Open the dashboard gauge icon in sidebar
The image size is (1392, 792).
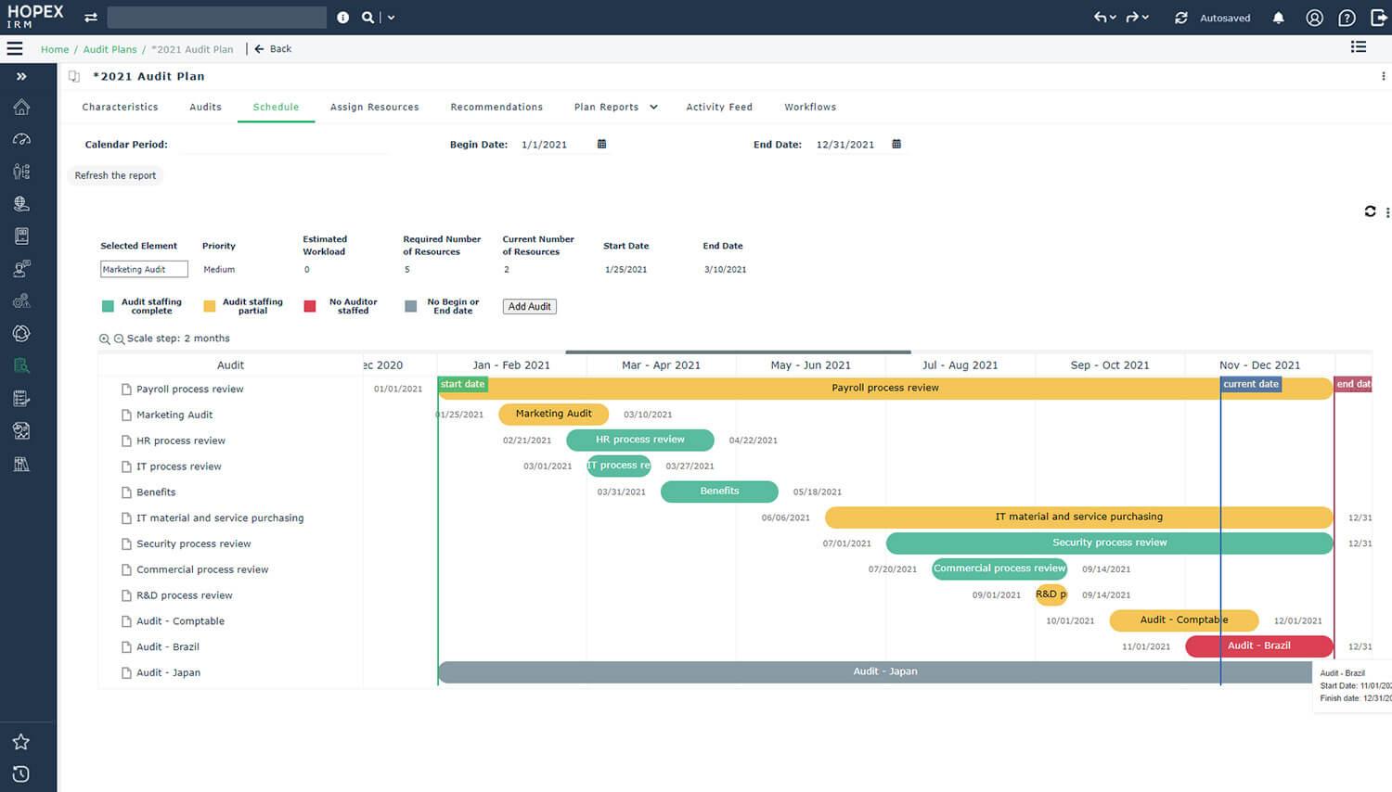point(21,139)
